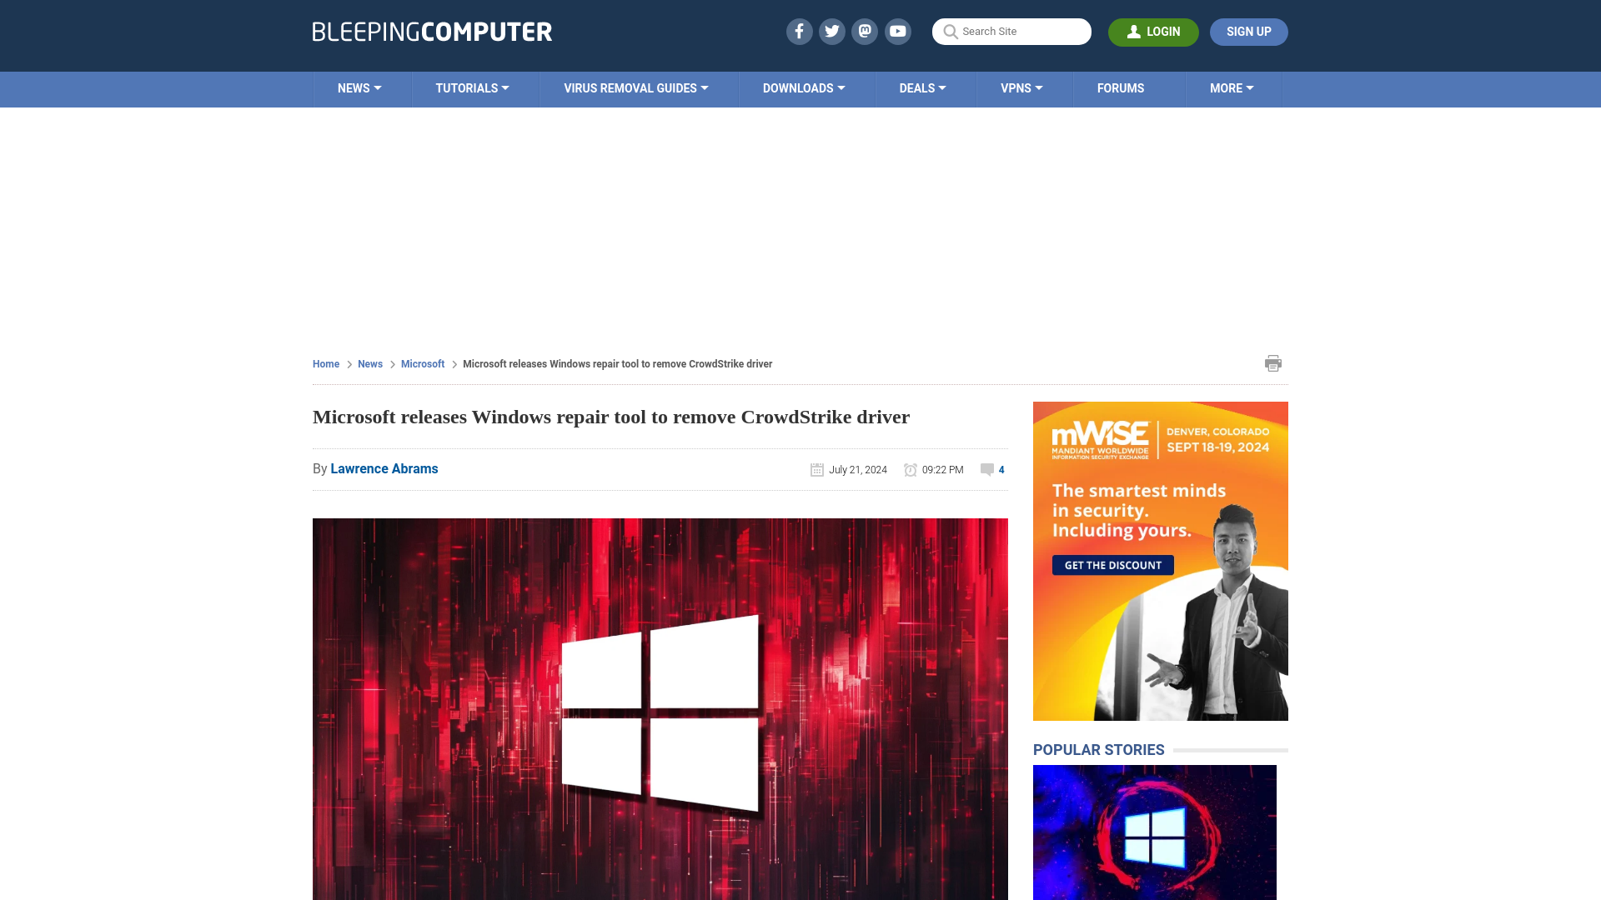This screenshot has width=1601, height=900.
Task: Click the SIGN UP button
Action: (1248, 31)
